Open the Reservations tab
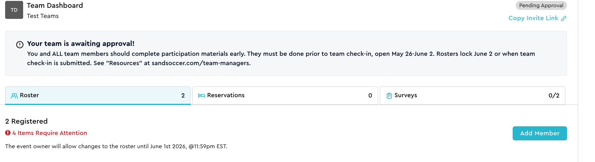This screenshot has height=162, width=595. coord(285,96)
